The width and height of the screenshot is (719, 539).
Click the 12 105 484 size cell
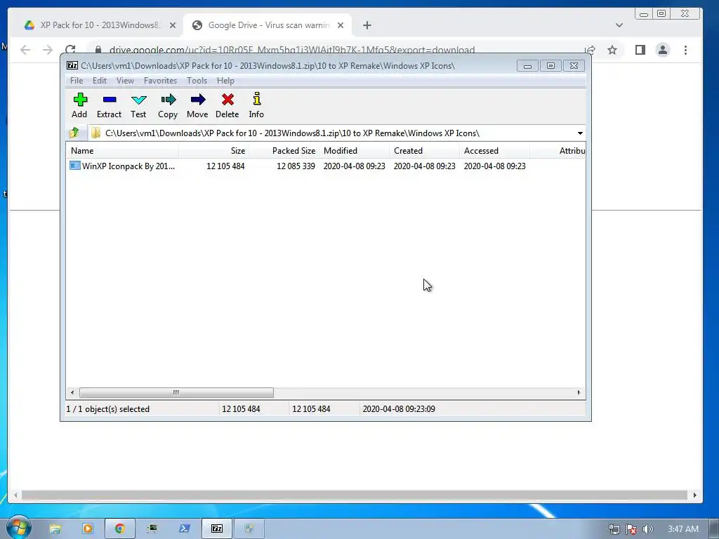click(x=225, y=166)
